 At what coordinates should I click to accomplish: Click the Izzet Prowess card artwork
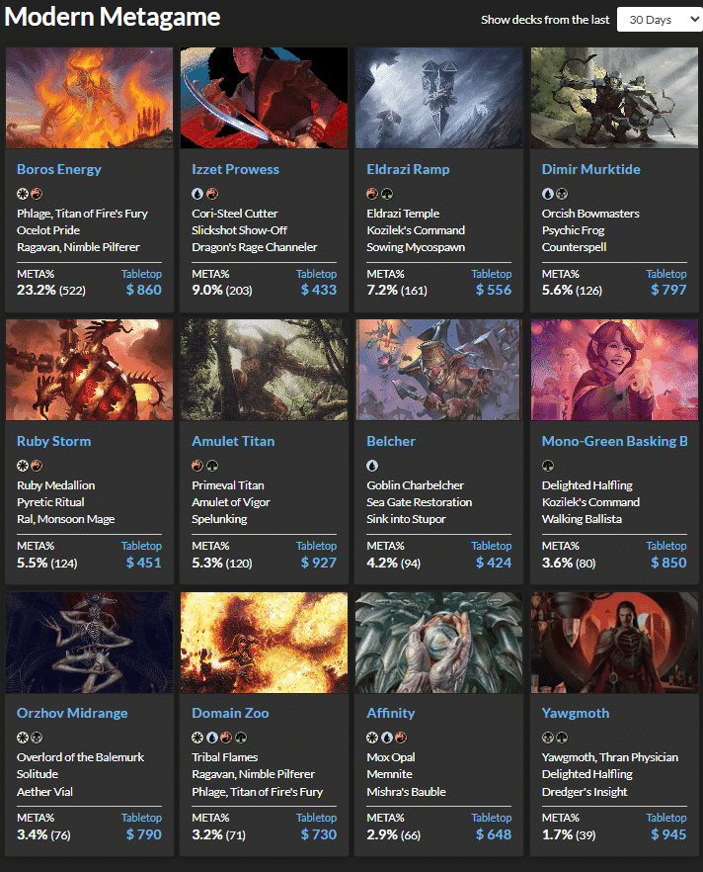pos(265,98)
